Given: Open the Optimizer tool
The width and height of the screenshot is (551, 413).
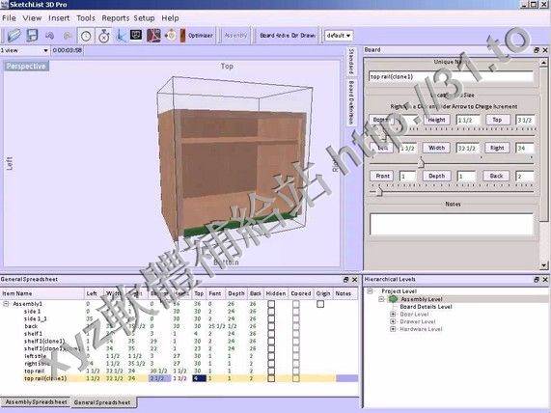Looking at the screenshot, I should (197, 36).
